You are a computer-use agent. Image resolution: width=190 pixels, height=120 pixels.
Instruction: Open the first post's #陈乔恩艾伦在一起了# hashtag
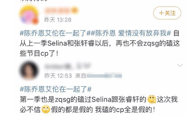pyautogui.click(x=53, y=33)
